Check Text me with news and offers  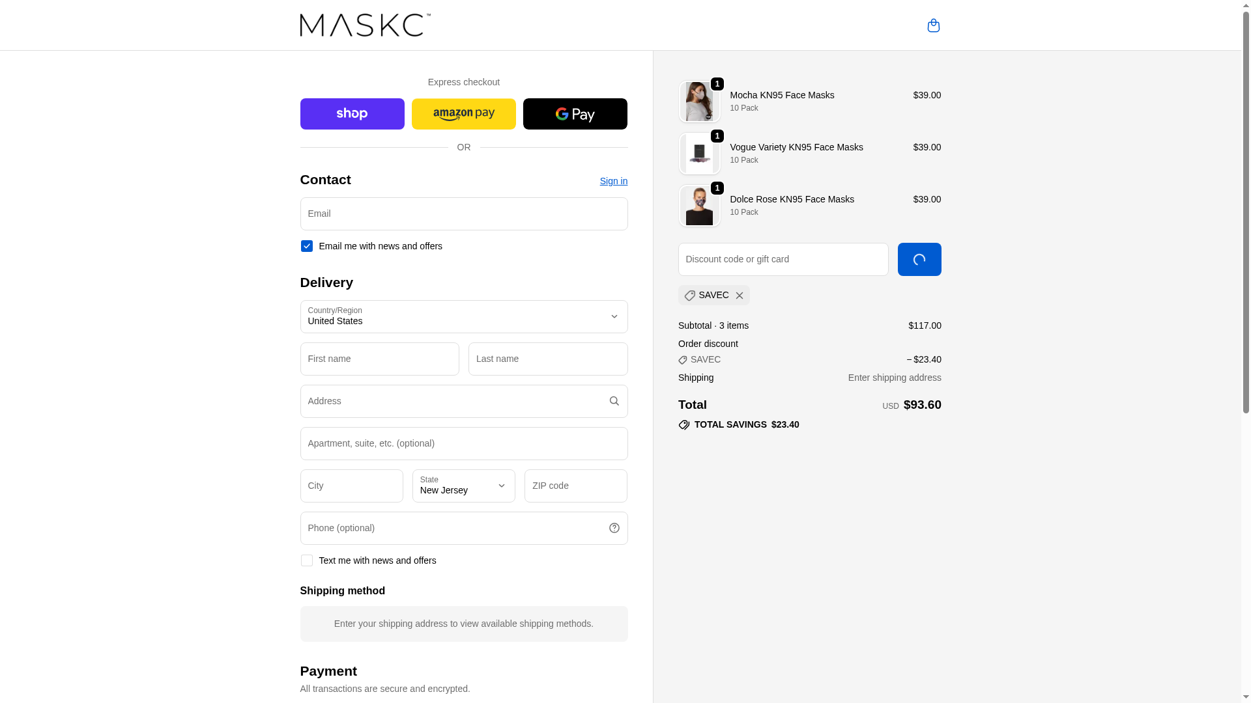point(306,560)
